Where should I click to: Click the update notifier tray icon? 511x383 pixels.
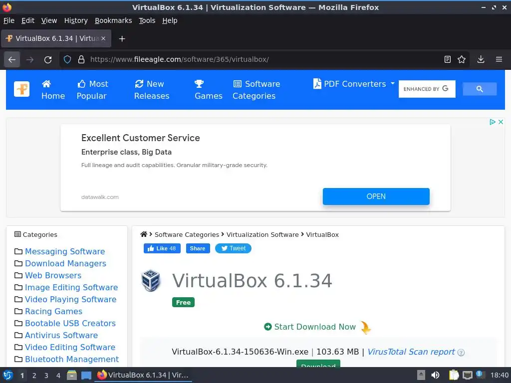(480, 375)
